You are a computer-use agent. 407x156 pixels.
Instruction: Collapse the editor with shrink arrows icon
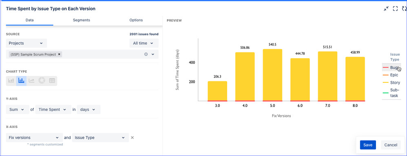[386, 9]
